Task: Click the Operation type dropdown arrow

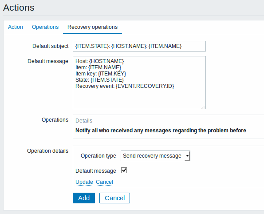Action: coord(187,156)
